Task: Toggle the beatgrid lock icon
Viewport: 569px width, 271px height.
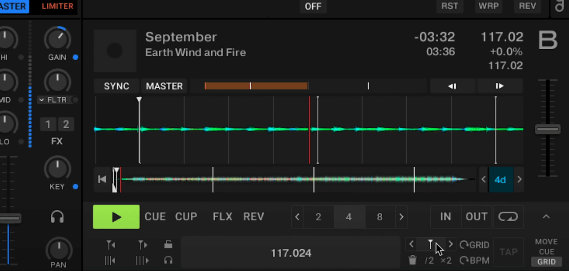Action: pos(168,244)
